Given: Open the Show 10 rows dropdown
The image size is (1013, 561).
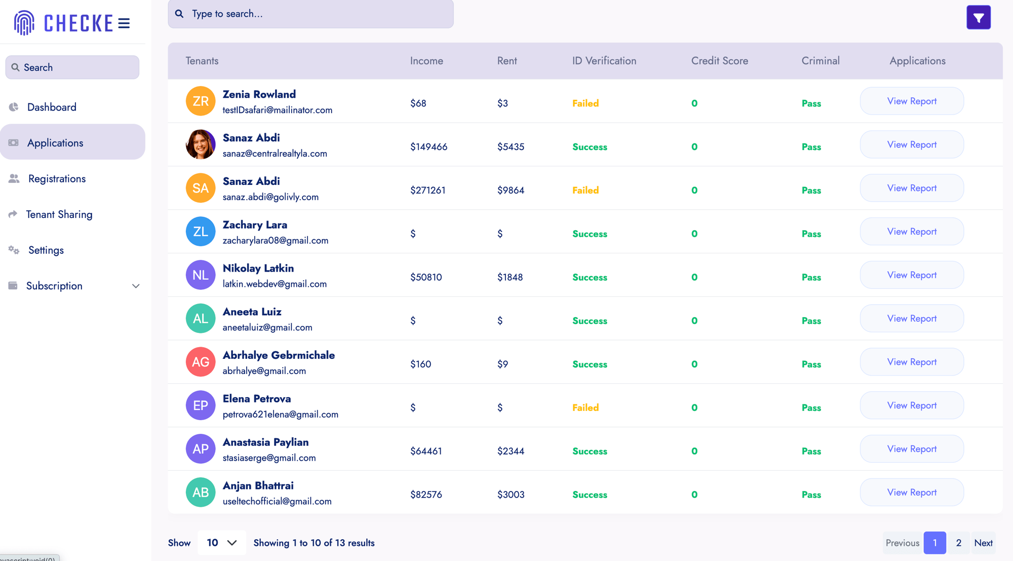Looking at the screenshot, I should pos(222,543).
